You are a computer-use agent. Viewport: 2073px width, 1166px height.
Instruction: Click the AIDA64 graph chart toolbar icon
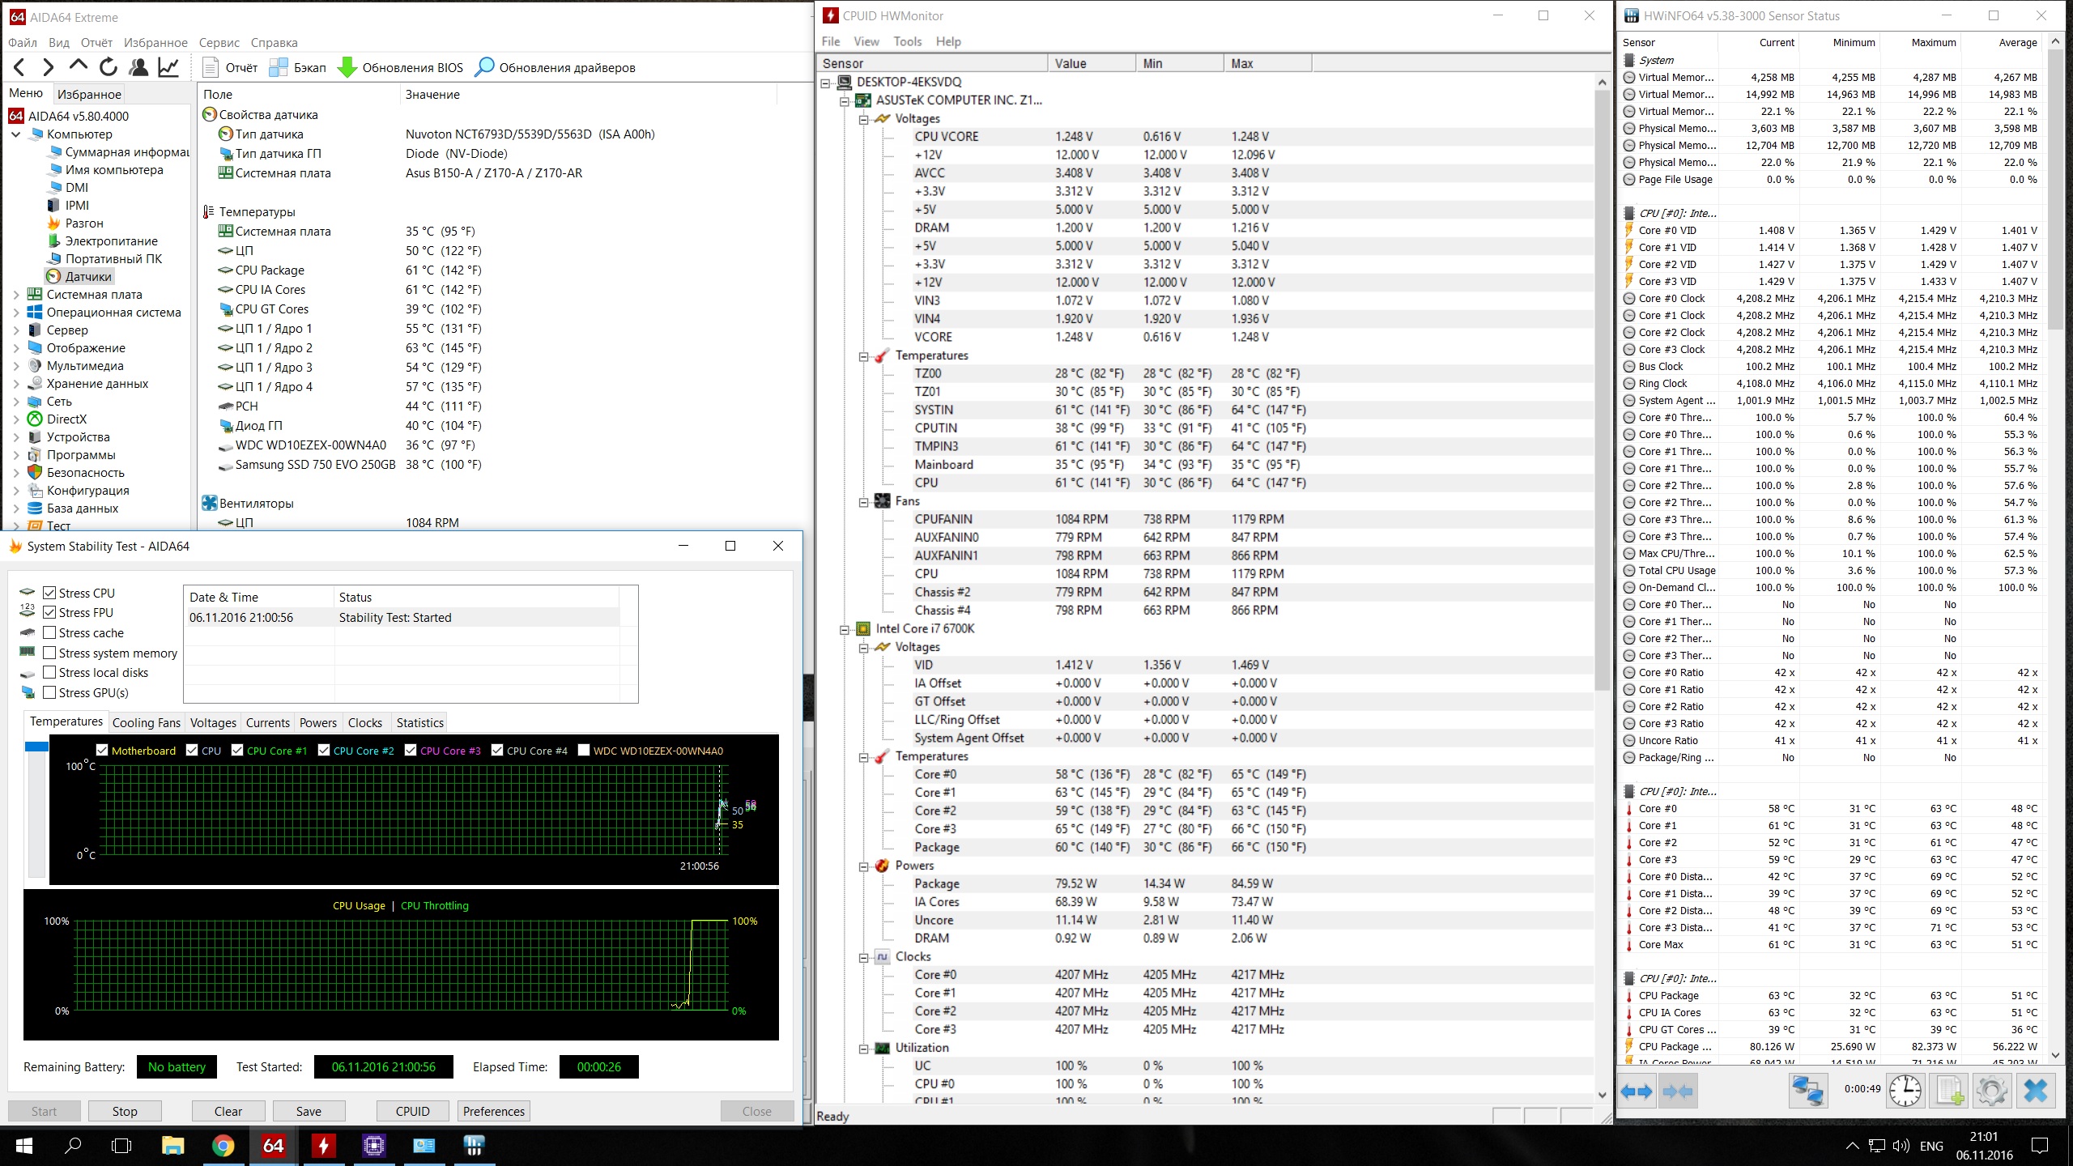point(168,67)
